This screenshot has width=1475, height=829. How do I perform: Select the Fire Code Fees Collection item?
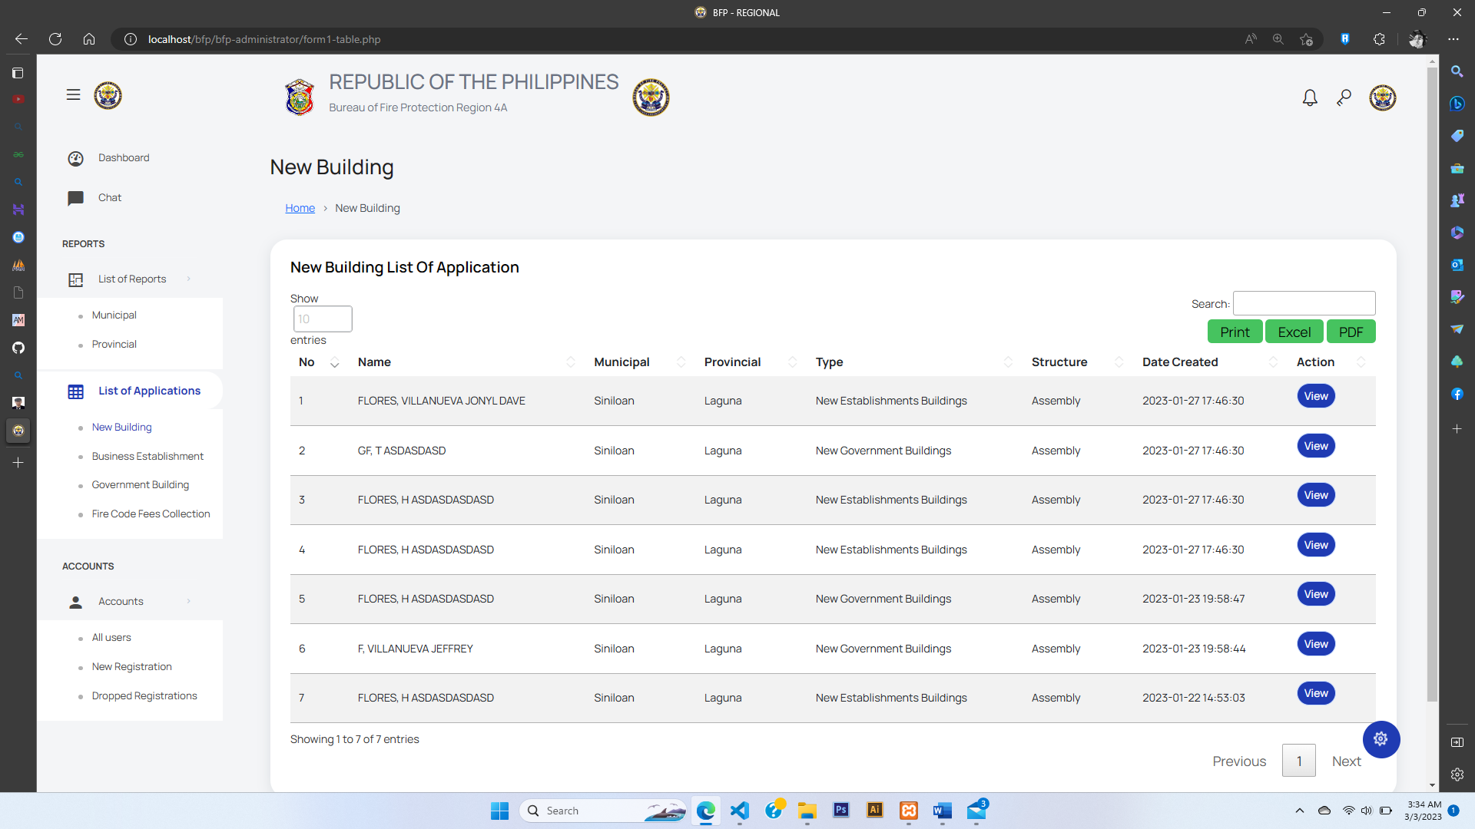151,514
